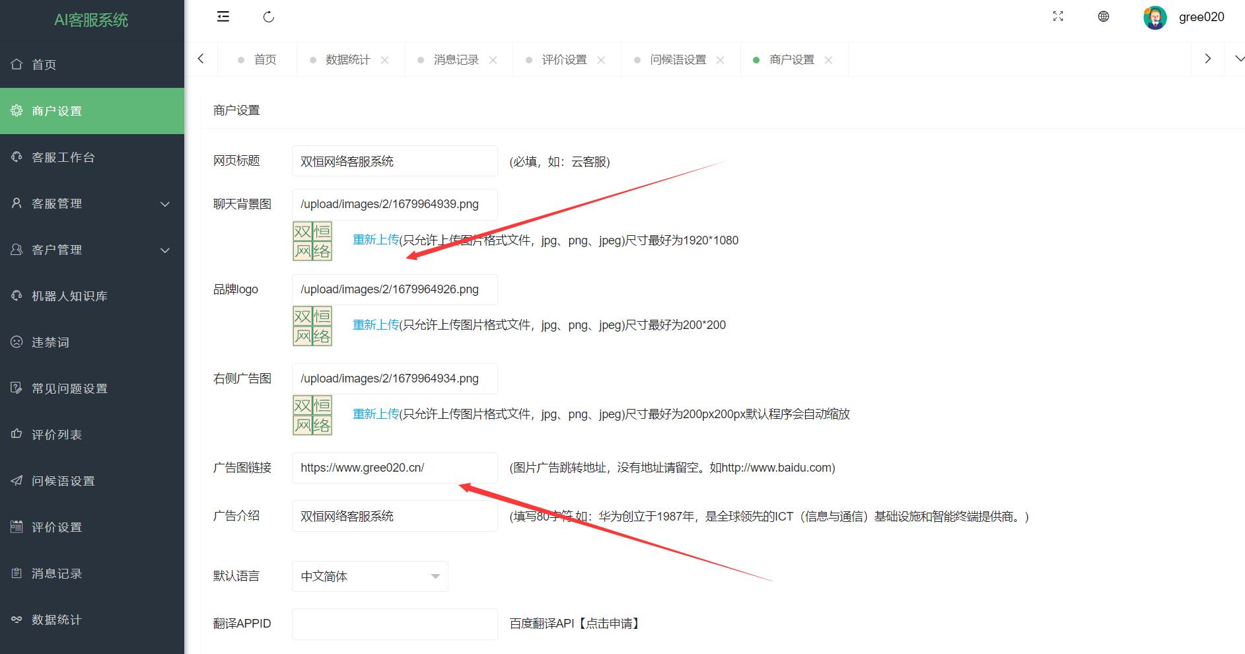Click the form icon beside 评价设置
1245x654 pixels.
click(x=17, y=527)
